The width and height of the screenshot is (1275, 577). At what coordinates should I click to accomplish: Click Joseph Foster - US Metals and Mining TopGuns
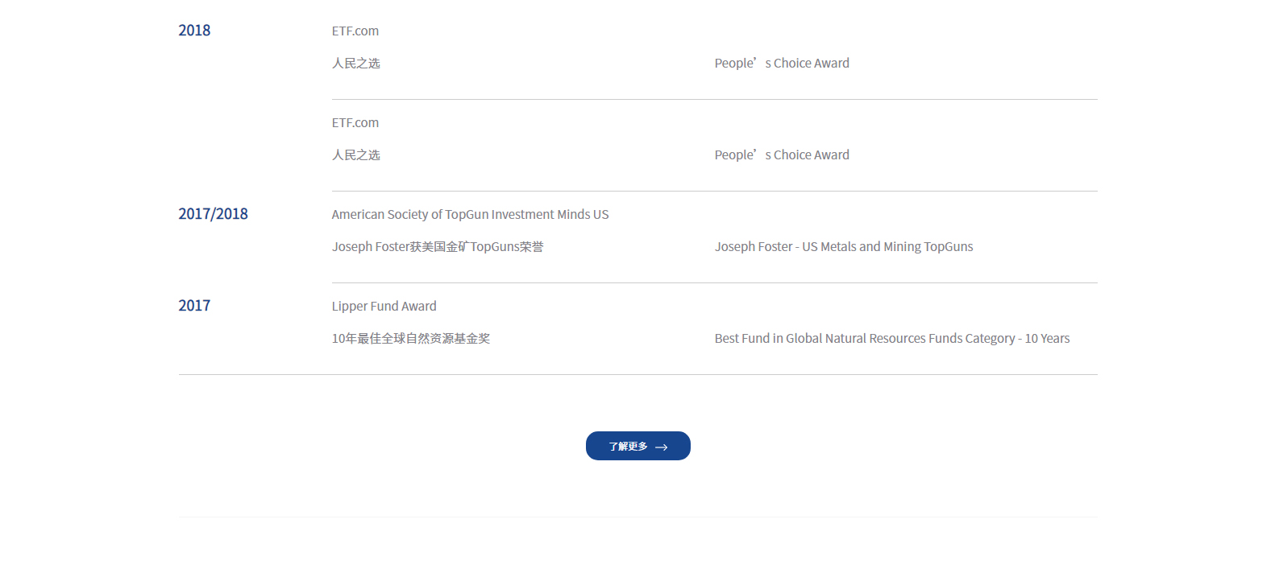click(x=843, y=247)
